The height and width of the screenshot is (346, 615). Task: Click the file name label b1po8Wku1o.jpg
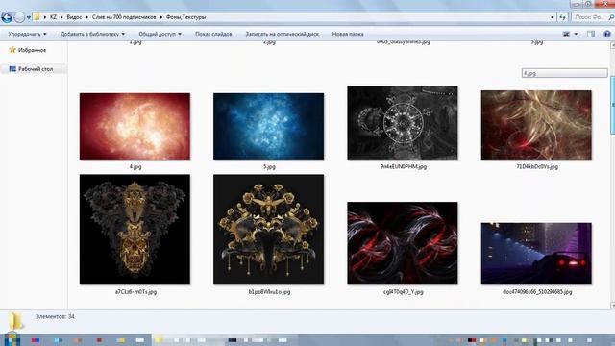click(x=269, y=292)
